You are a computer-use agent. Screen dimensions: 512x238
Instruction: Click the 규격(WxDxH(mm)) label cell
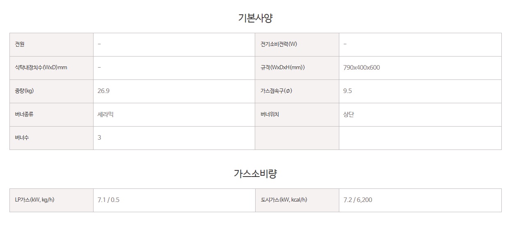click(x=297, y=68)
